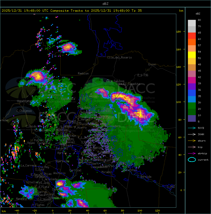Image resolution: width=211 pixels, height=214 pixels.
Task: Select the orange-red swatch in dBZ scale
Action: [192, 42]
